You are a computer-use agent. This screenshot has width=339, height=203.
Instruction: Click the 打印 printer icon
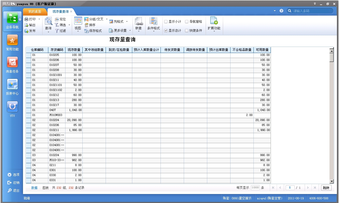26,19
